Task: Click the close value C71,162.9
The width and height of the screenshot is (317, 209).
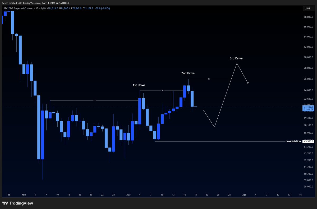Action: (88, 8)
